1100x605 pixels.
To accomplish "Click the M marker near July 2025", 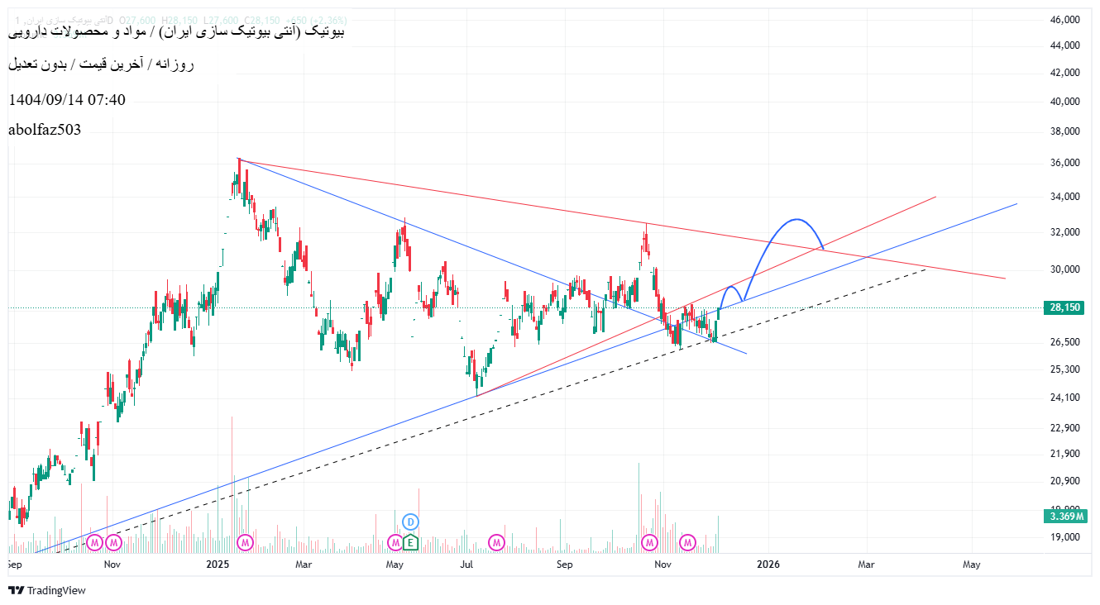I will (x=496, y=543).
